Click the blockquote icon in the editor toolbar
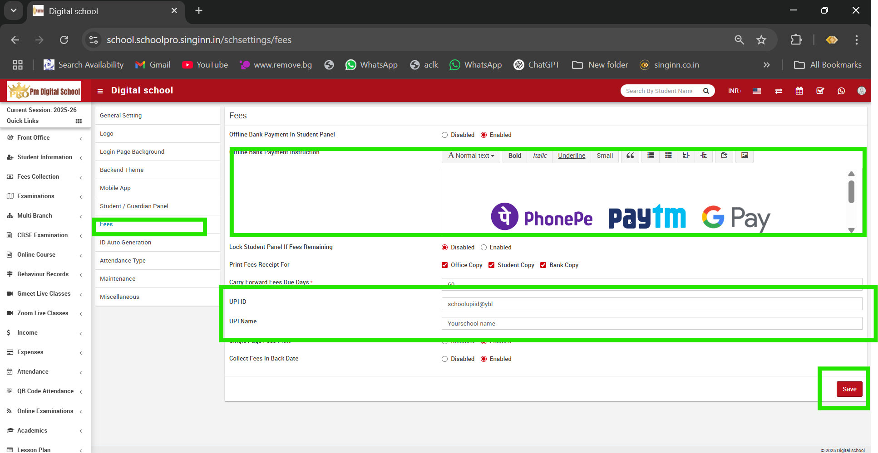The height and width of the screenshot is (453, 878). point(630,156)
